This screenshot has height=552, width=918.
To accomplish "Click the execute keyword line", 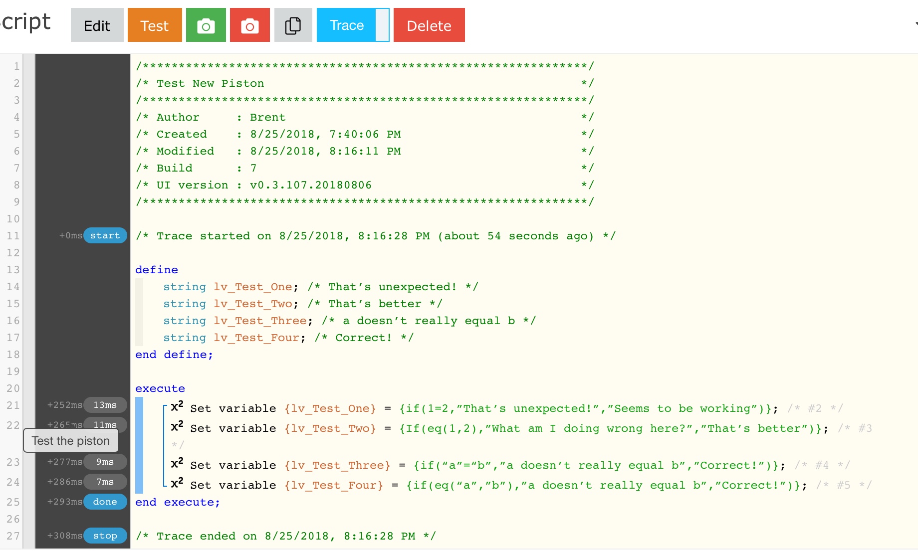I will [x=160, y=388].
